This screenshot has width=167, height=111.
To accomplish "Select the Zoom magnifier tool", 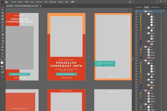I will (2, 56).
